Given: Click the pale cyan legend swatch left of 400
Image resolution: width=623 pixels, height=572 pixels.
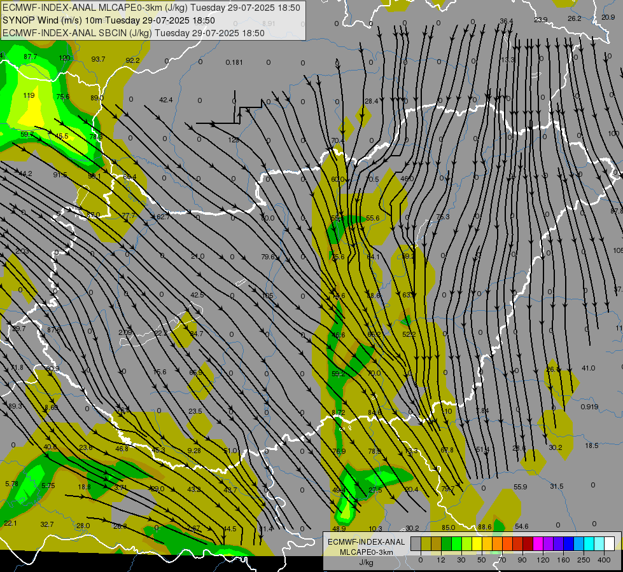Looking at the screenshot, I should coord(599,543).
